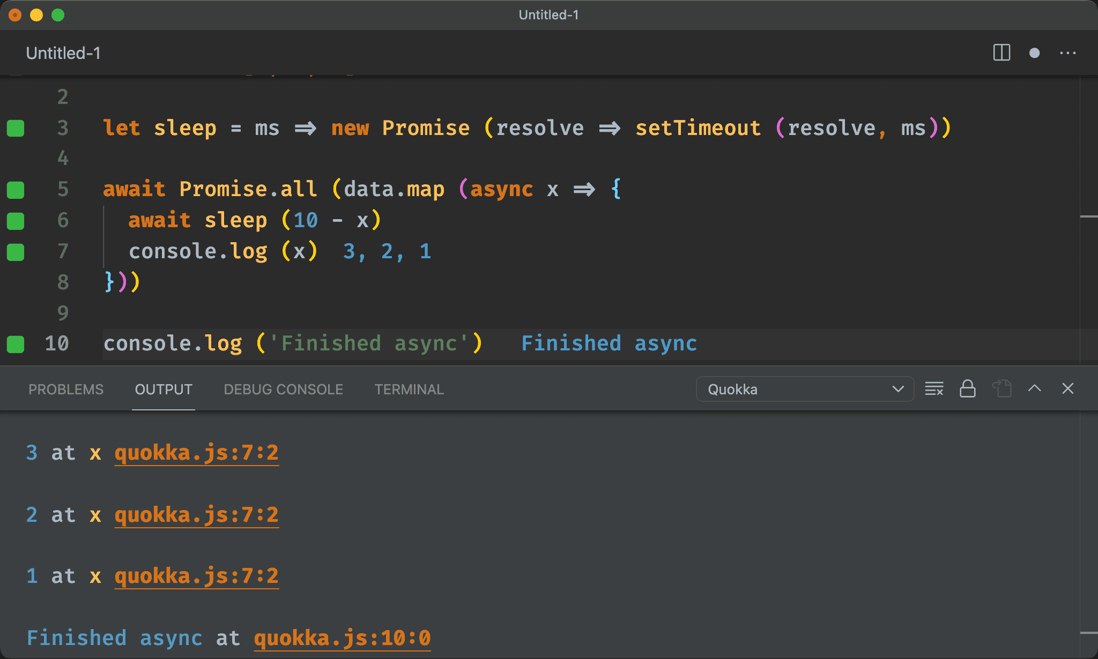Switch to the DEBUG CONSOLE tab
The height and width of the screenshot is (659, 1098).
[x=283, y=390]
